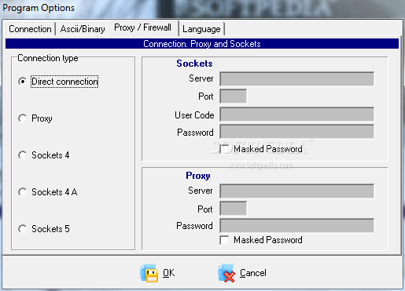Click the 'Connection type' group label
The image size is (405, 291).
tap(48, 58)
